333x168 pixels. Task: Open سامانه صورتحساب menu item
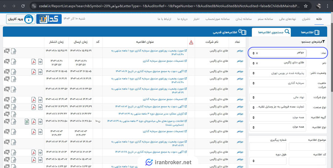(218, 19)
